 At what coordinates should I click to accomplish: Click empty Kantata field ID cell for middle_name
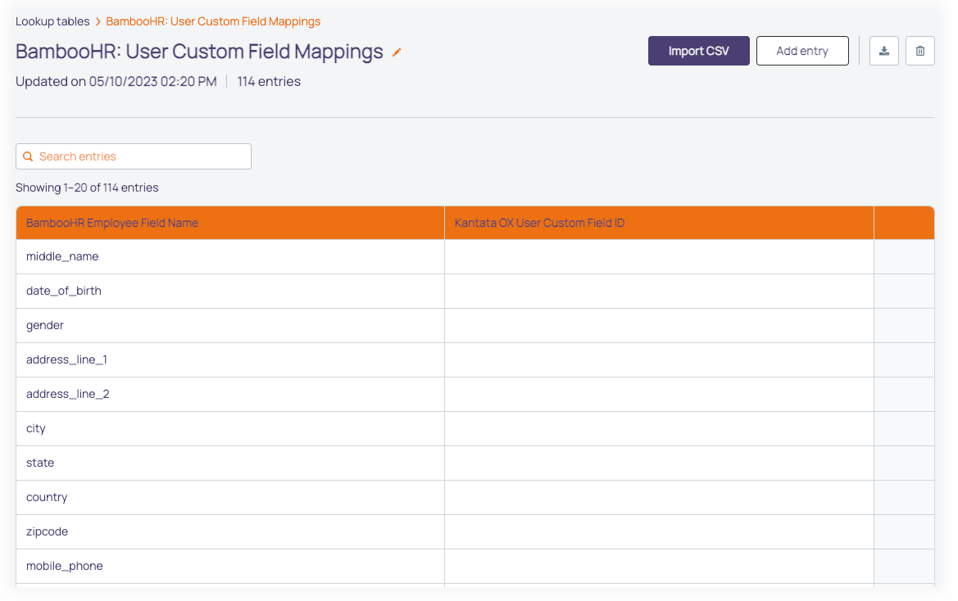click(x=659, y=257)
